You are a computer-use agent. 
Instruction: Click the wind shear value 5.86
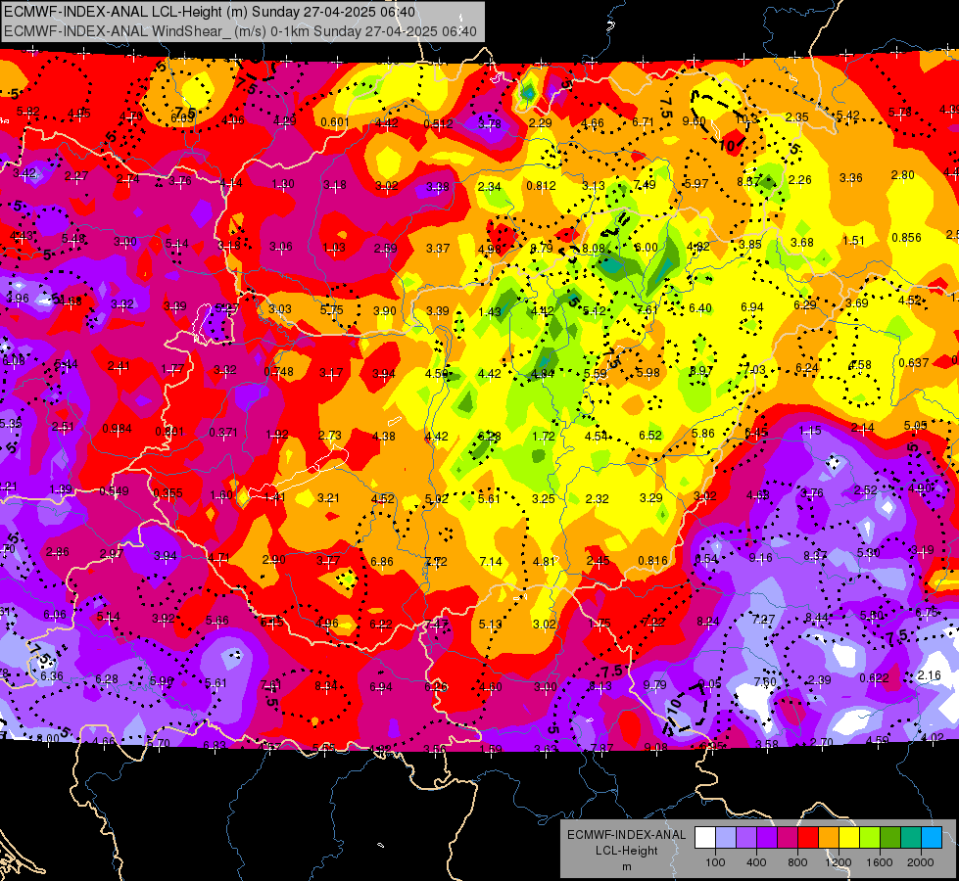[702, 434]
